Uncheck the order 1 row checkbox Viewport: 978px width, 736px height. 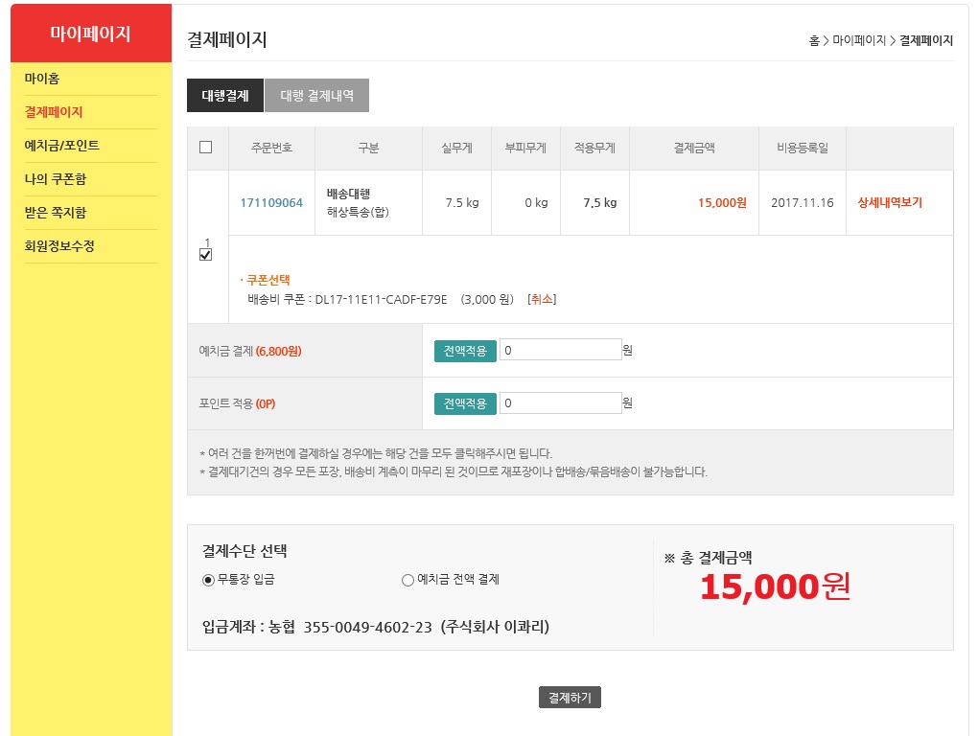(206, 254)
